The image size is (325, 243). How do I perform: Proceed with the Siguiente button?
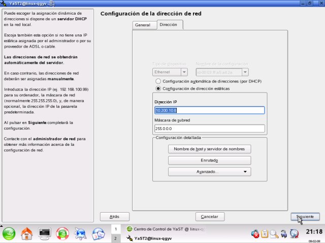point(305,217)
